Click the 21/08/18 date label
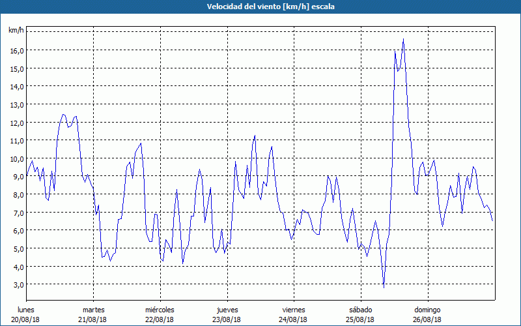 [x=92, y=319]
